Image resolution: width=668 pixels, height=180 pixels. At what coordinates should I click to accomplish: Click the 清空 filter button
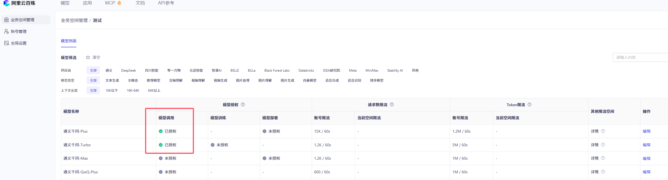point(93,57)
